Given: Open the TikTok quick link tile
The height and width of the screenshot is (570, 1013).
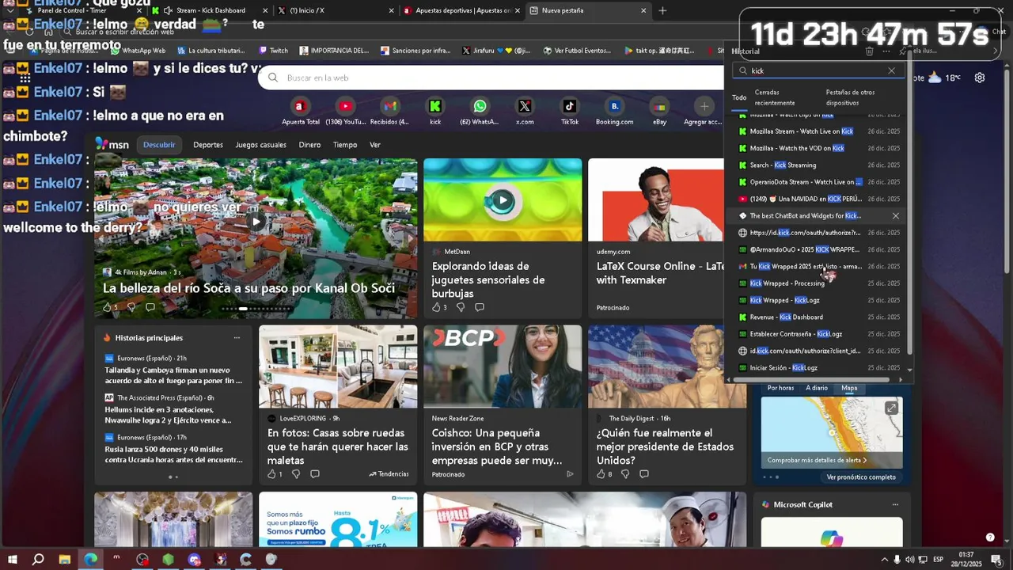Looking at the screenshot, I should (570, 112).
